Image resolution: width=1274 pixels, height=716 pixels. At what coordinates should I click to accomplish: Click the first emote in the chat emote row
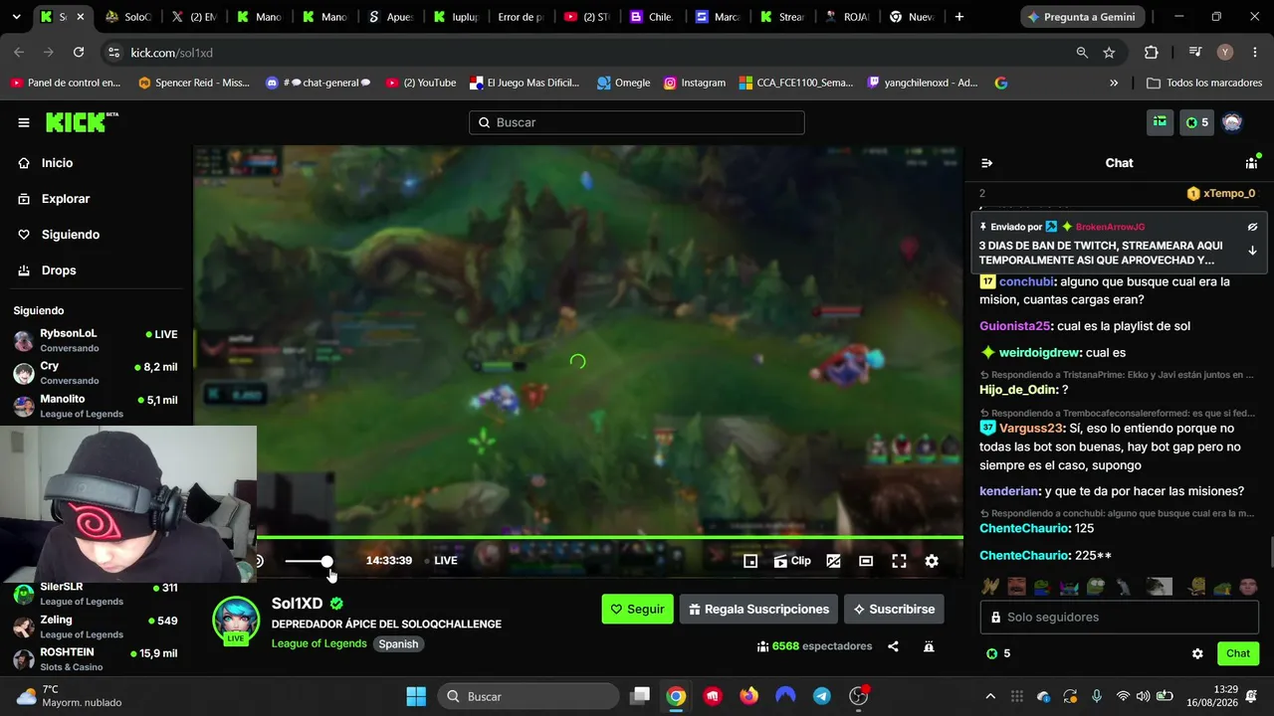990,587
